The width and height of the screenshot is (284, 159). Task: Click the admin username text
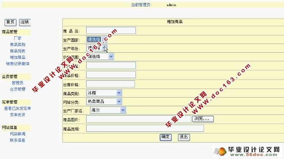pyautogui.click(x=171, y=5)
